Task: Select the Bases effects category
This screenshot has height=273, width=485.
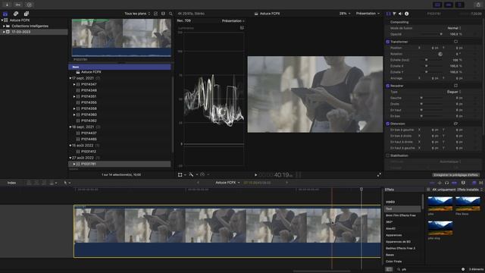Action: tap(390, 255)
